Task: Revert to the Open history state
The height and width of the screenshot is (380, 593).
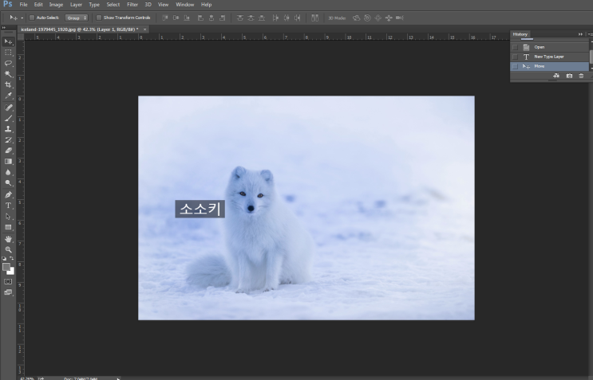Action: (x=540, y=47)
